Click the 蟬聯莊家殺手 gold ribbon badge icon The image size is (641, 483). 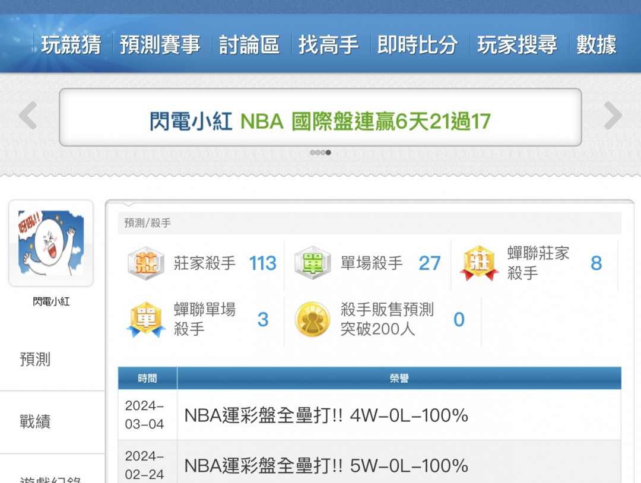tap(479, 263)
